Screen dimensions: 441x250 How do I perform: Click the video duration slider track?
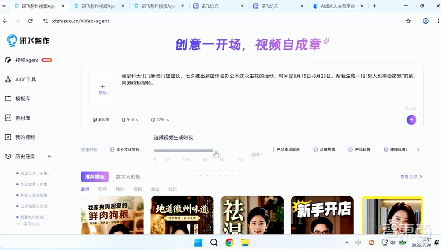click(198, 151)
